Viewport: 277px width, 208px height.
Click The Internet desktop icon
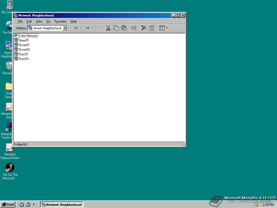[9, 25]
